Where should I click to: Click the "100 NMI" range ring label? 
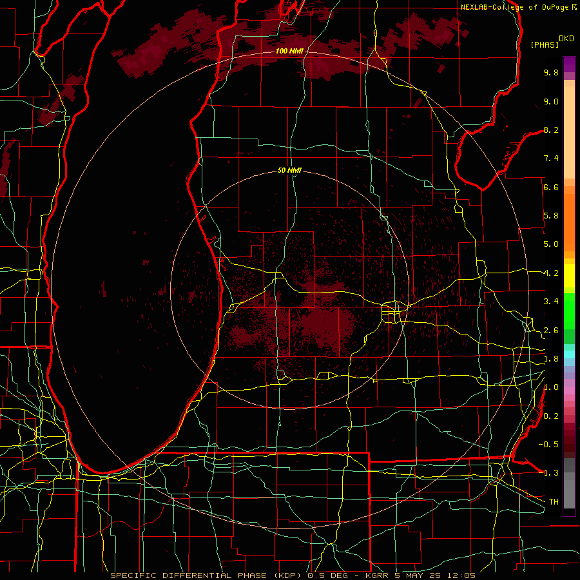pos(289,51)
